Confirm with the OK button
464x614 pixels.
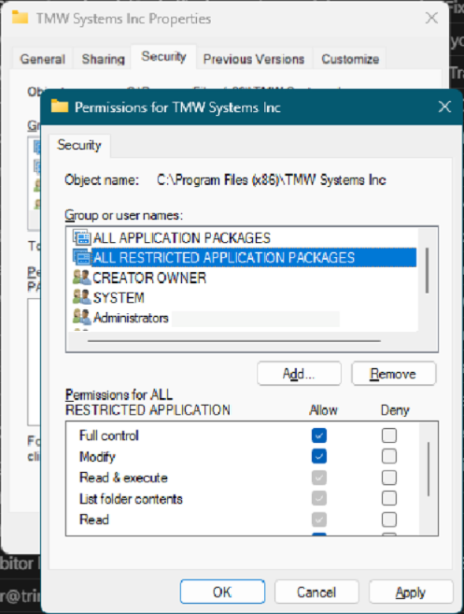tap(222, 592)
